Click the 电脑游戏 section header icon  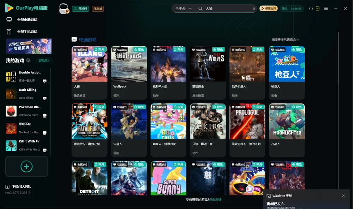pos(74,40)
